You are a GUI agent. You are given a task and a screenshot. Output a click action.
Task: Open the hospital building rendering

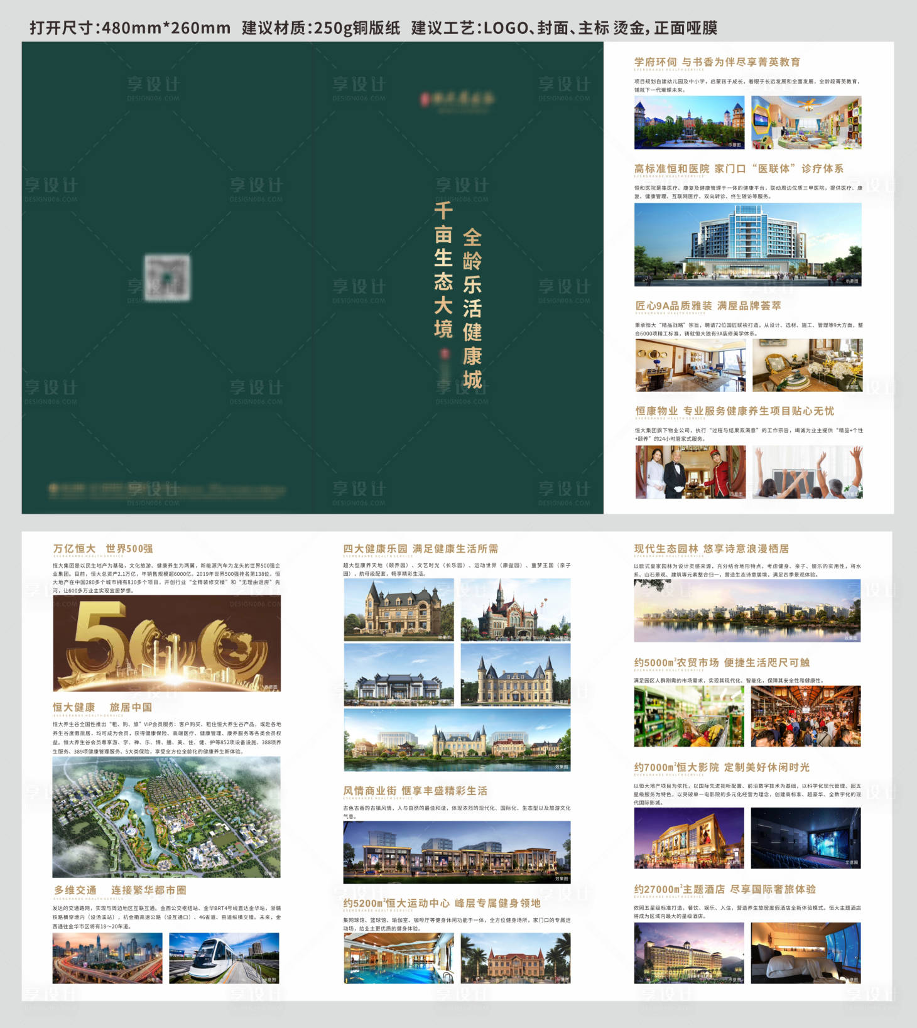(748, 244)
